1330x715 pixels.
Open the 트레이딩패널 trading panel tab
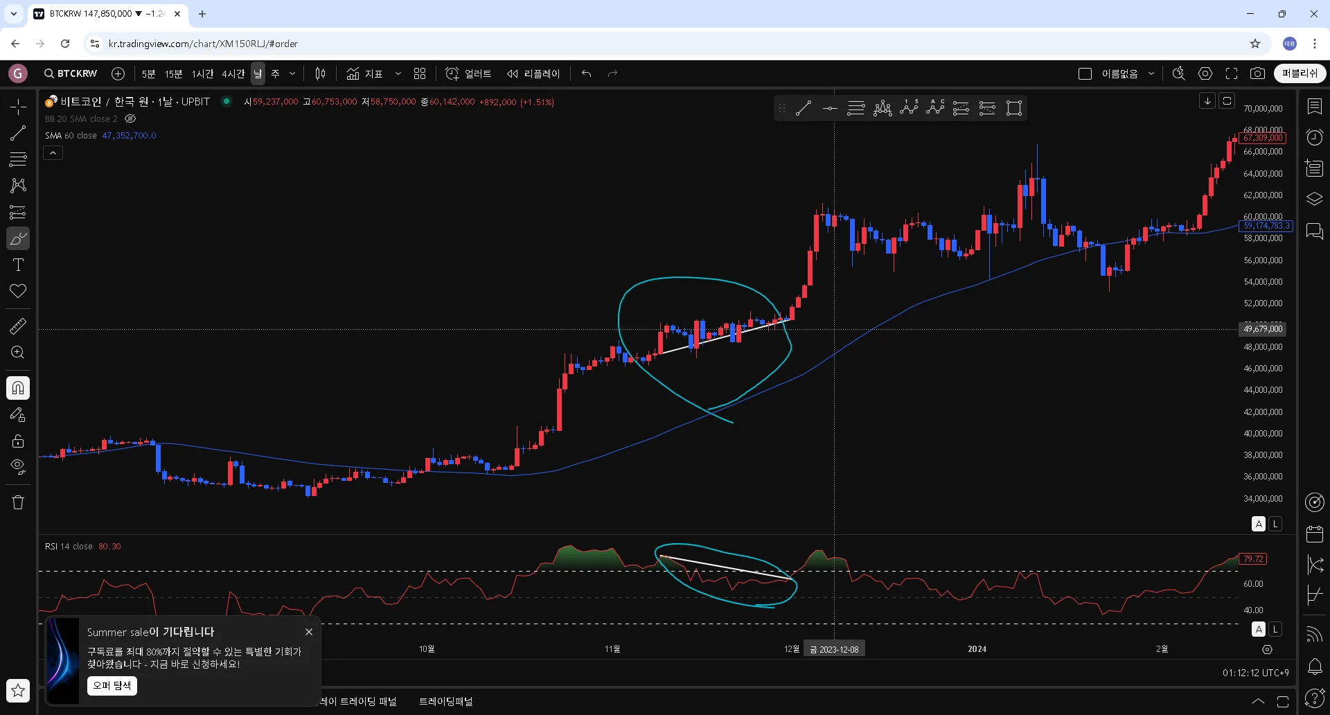[446, 701]
